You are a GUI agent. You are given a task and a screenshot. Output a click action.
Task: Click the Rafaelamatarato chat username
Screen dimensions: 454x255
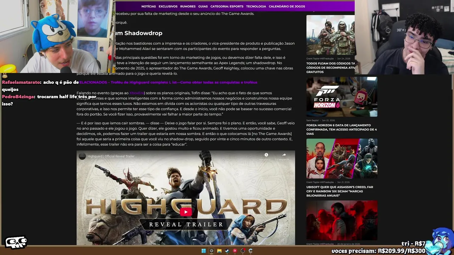click(x=21, y=82)
